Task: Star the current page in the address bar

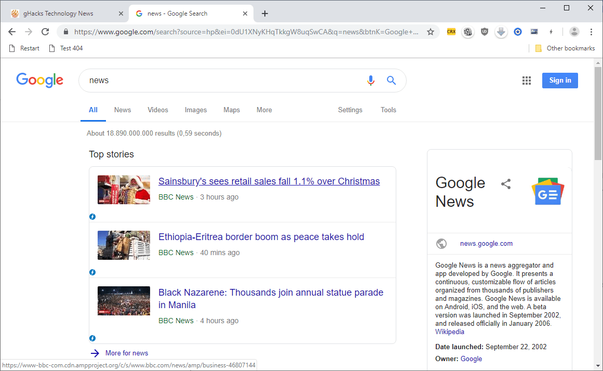Action: pos(431,32)
